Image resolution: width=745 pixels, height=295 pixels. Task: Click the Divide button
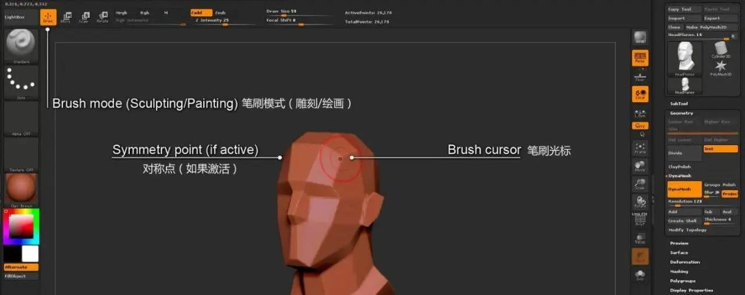click(x=684, y=153)
